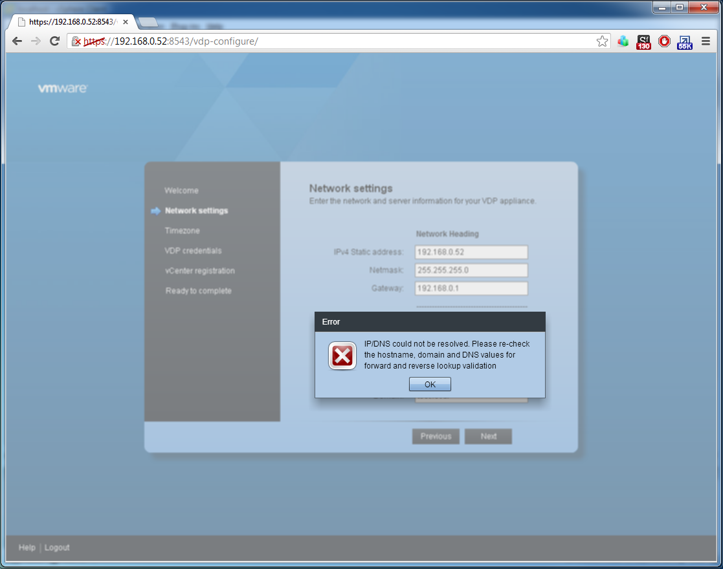The image size is (723, 569).
Task: Dismiss the error dialog with OK
Action: click(x=430, y=384)
